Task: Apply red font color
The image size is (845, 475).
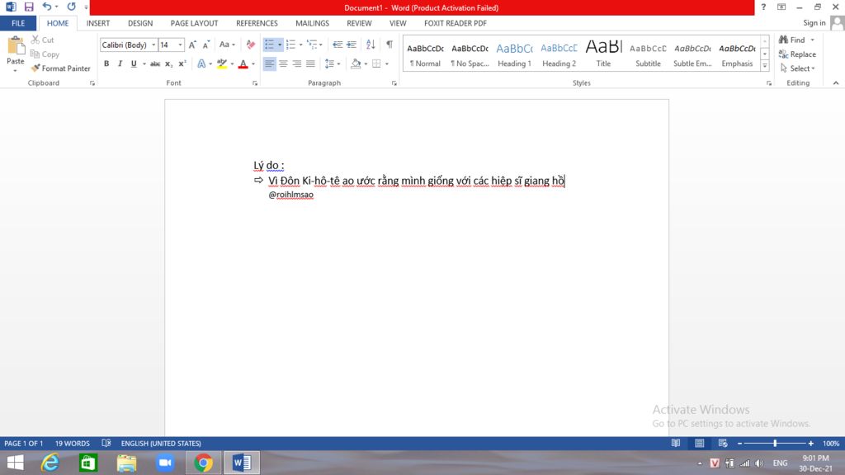Action: 243,63
